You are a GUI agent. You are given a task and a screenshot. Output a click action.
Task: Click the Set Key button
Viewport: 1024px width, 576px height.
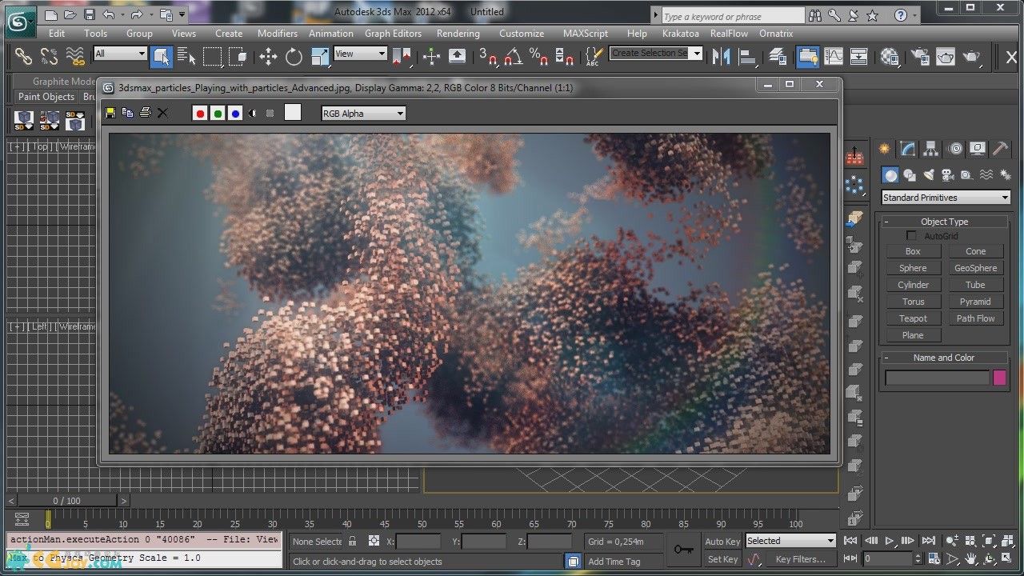[x=723, y=559]
